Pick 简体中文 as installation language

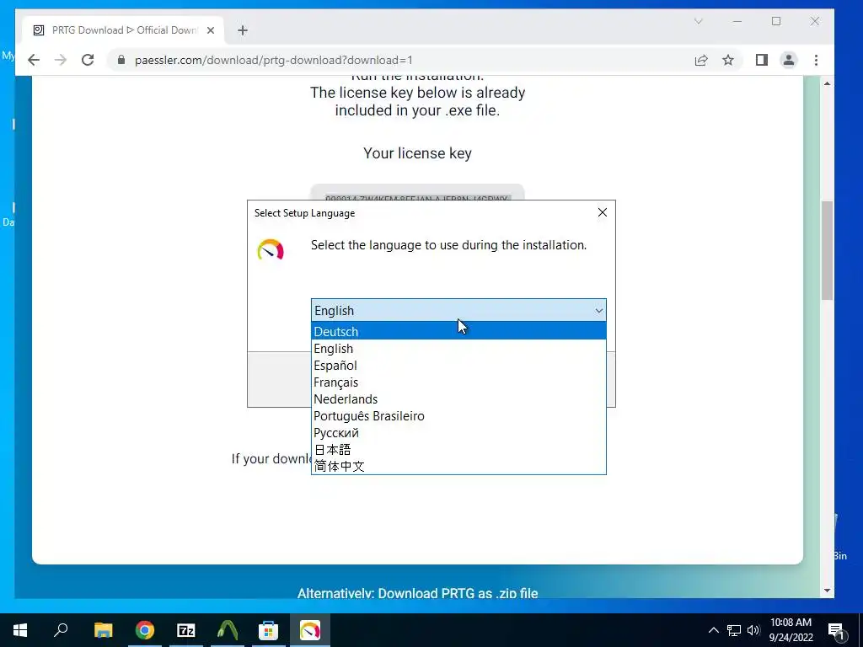pos(458,467)
